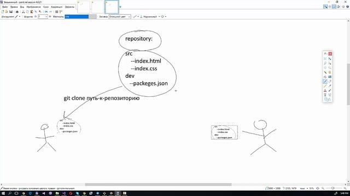Select the Shapes tool
This screenshot has height=196, width=350.
(x=328, y=99)
